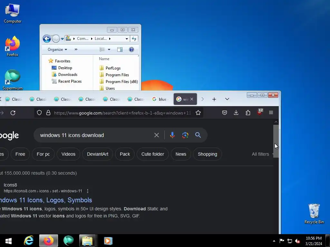Start Google voice search microphone
The height and width of the screenshot is (247, 330).
tap(172, 135)
